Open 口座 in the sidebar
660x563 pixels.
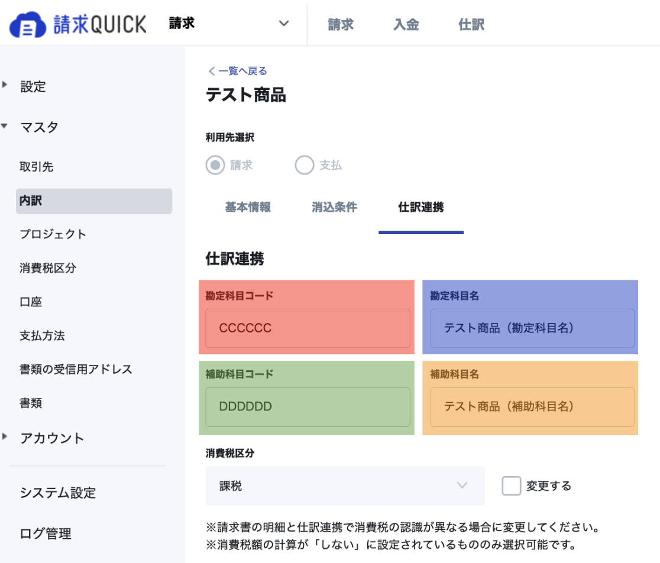pos(31,302)
